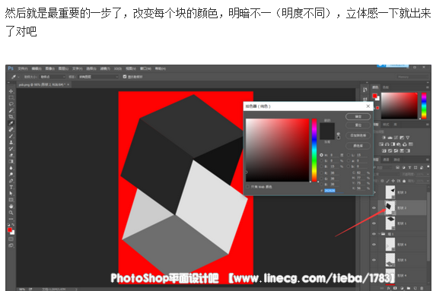Activate the Zoom magnifier tool
Screen dimensions: 433x291
[11, 213]
